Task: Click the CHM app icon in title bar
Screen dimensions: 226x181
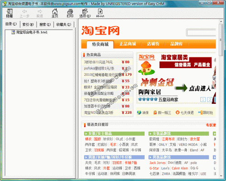Action: (5, 4)
